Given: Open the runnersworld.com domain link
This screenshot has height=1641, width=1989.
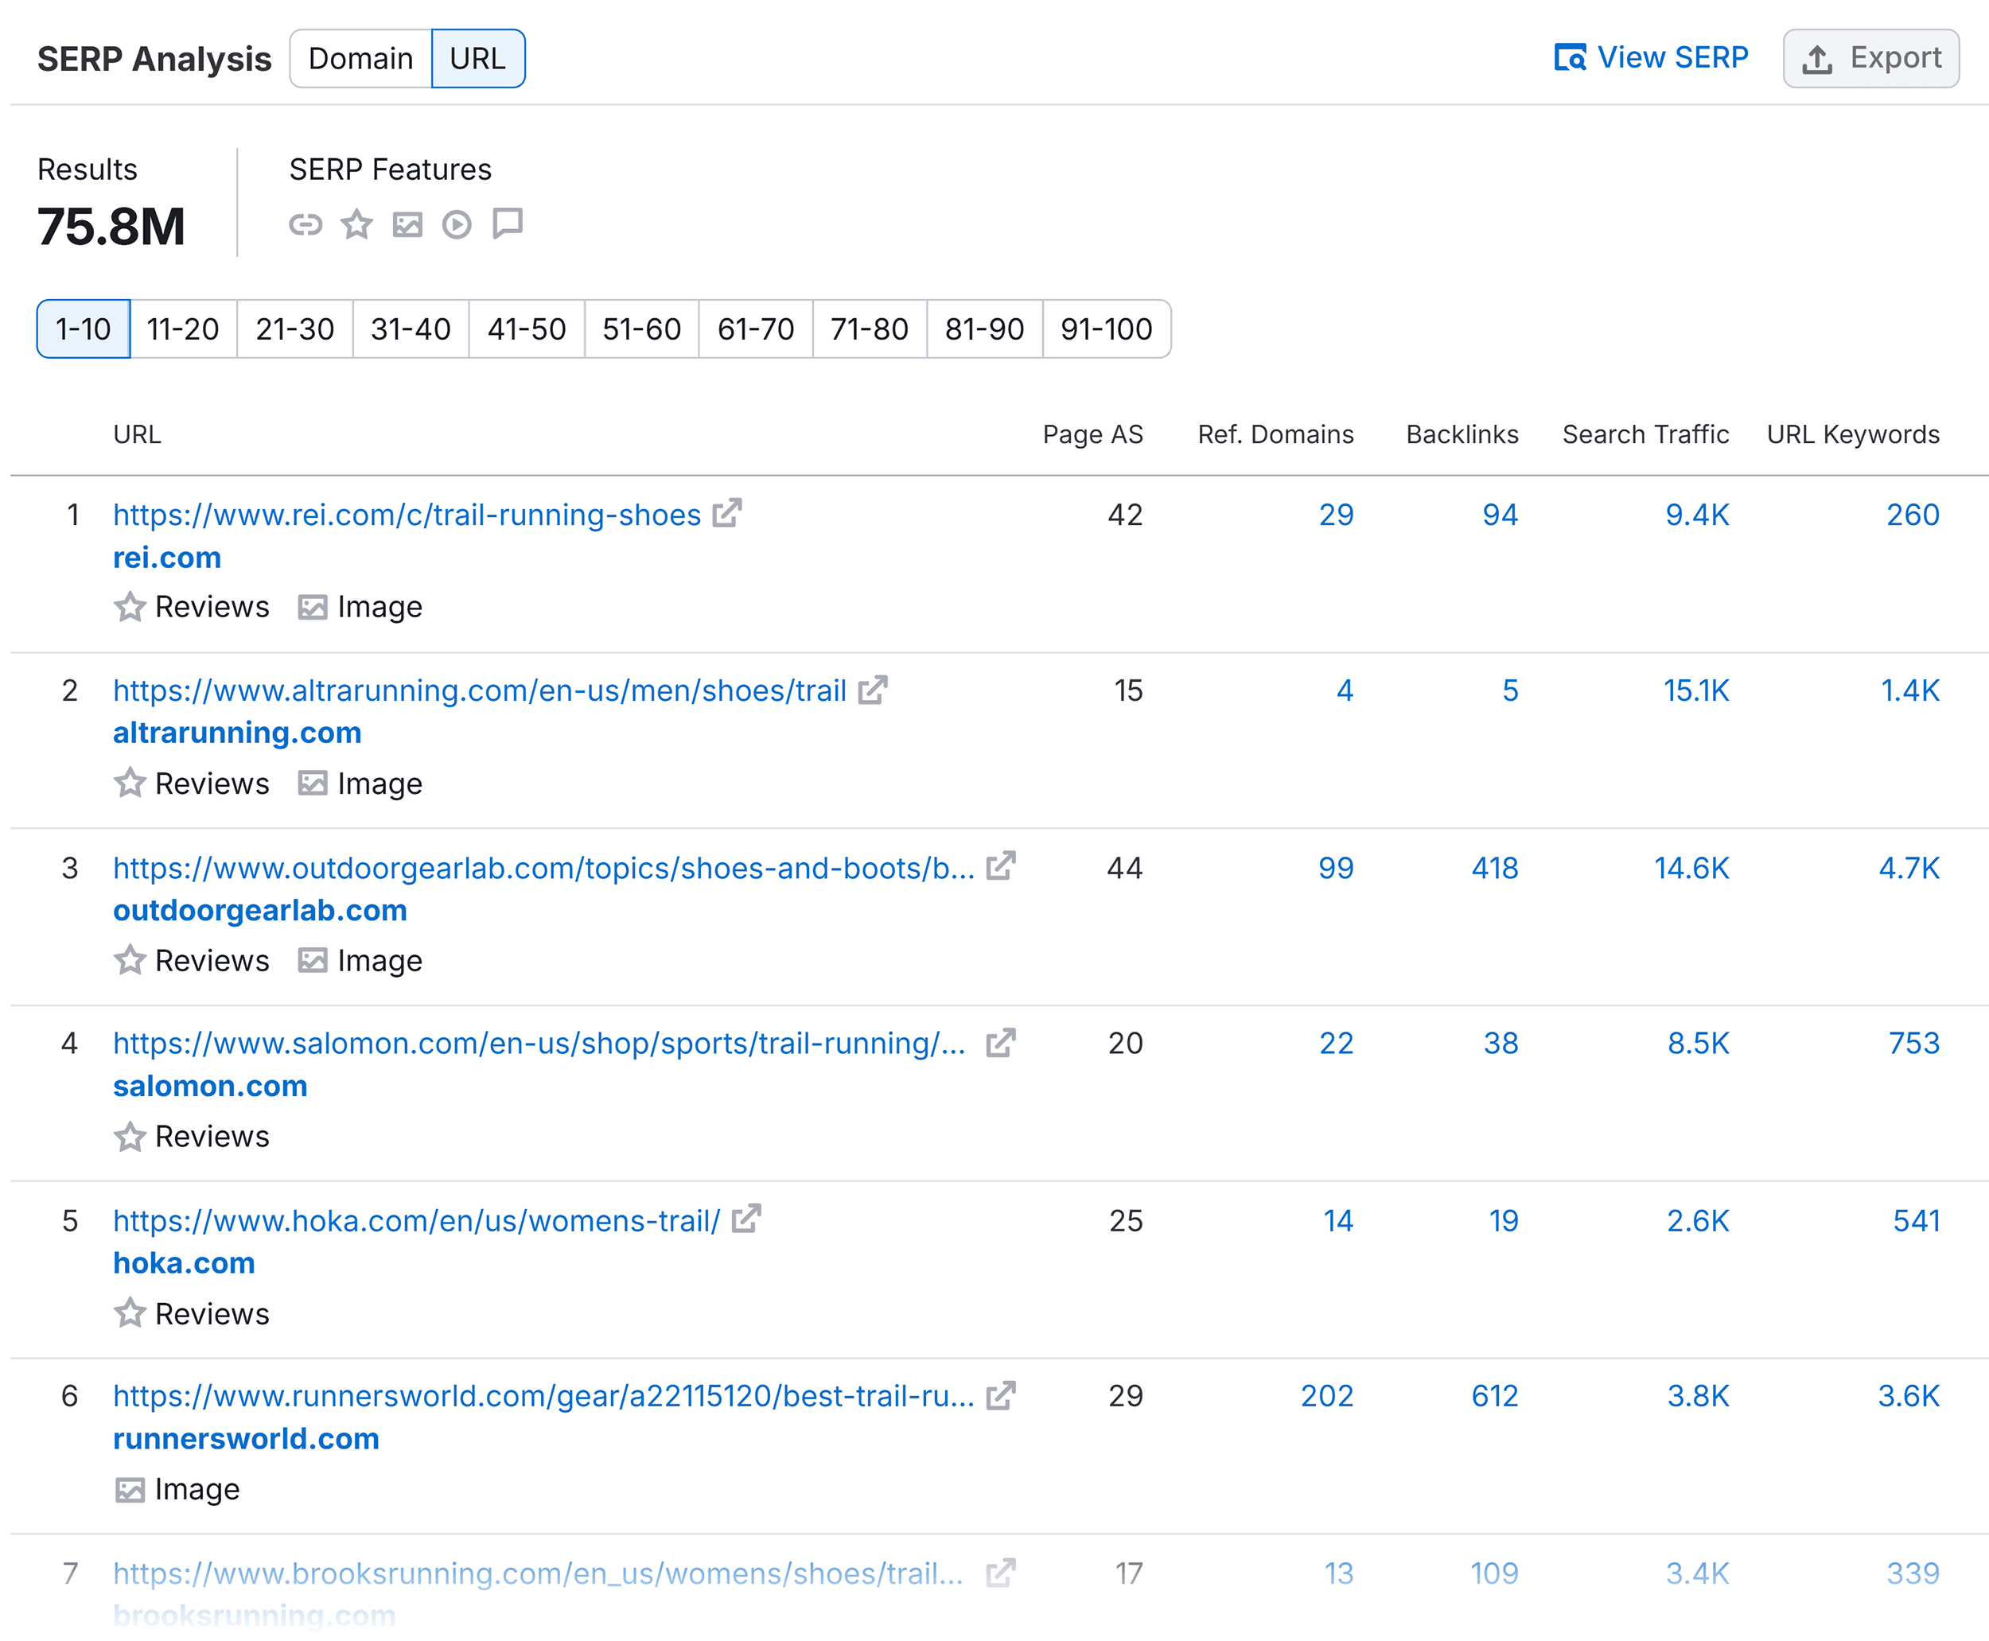Looking at the screenshot, I should tap(246, 1439).
